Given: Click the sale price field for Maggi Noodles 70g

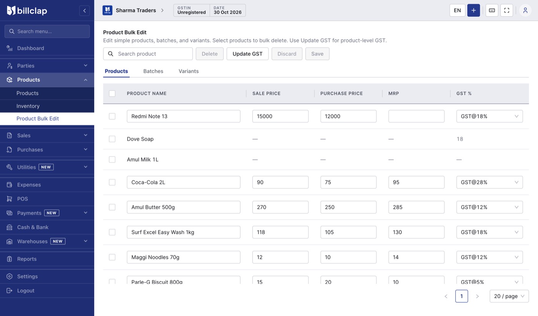Looking at the screenshot, I should point(281,257).
